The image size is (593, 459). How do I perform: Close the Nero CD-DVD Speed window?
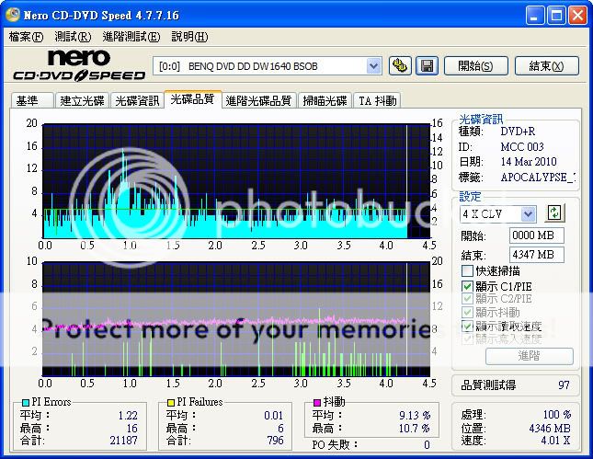point(578,16)
